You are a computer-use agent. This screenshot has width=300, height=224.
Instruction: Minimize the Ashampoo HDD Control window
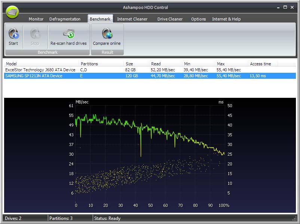[x=278, y=7]
